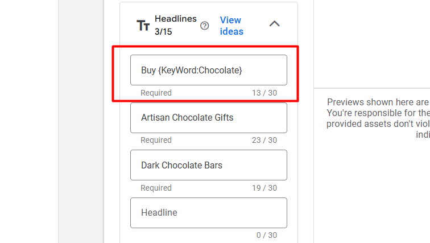Click Required label under Buy {KeyWord:Chocolate}
Screen dimensions: 430x243
156,93
